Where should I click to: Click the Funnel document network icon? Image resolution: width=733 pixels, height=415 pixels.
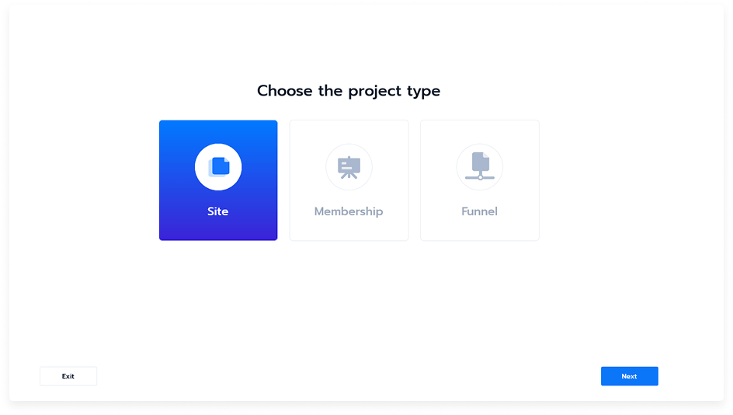coord(480,166)
